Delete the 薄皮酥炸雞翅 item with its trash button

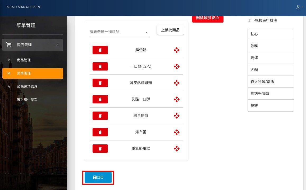(100, 83)
